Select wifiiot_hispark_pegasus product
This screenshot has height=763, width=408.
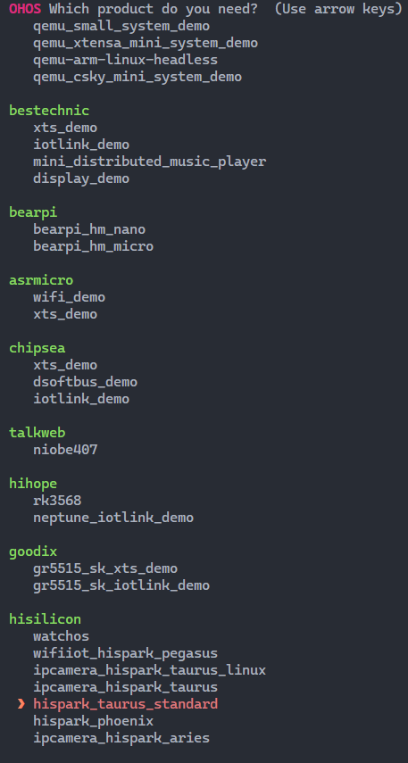(125, 653)
